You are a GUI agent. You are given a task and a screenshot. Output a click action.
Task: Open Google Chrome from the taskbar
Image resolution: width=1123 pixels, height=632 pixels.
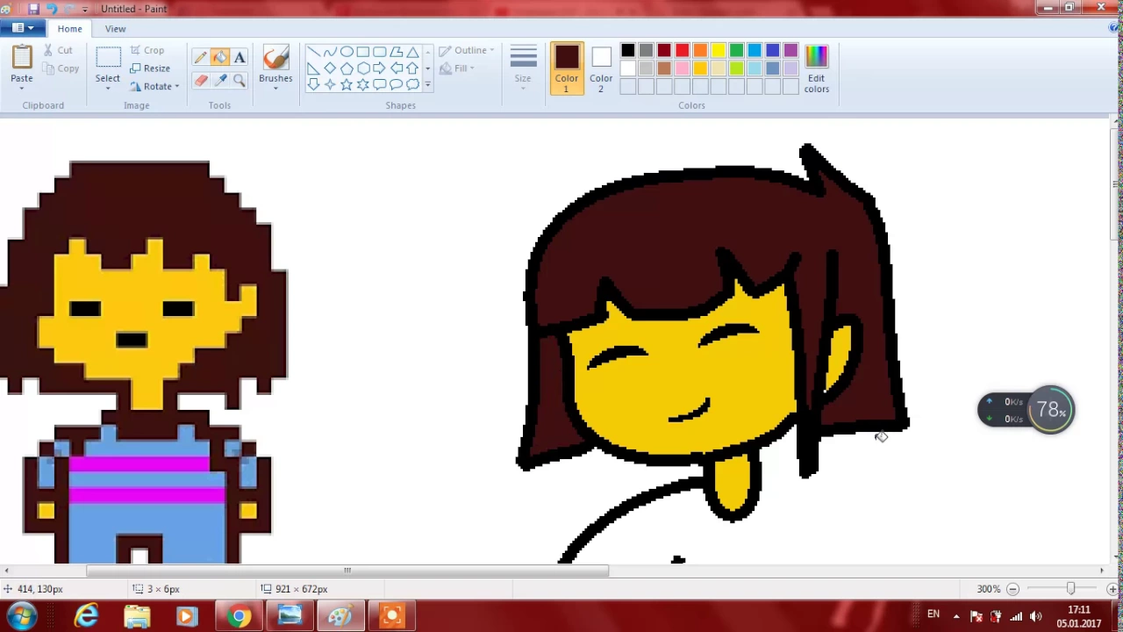[238, 616]
